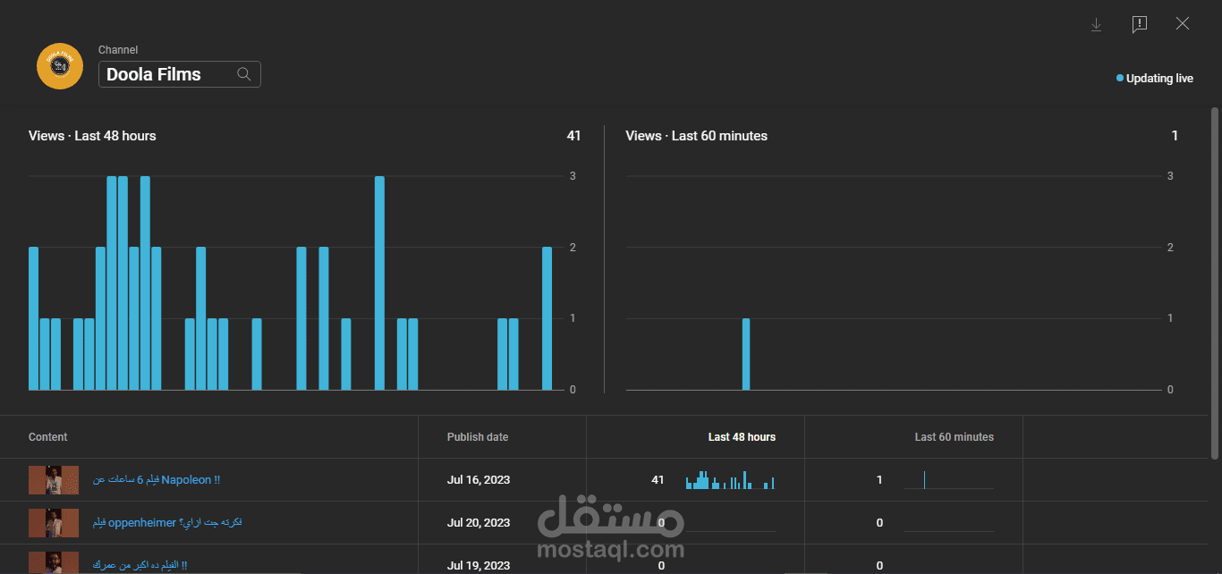Click the vertical scrollbar on right edge

[x=1215, y=282]
